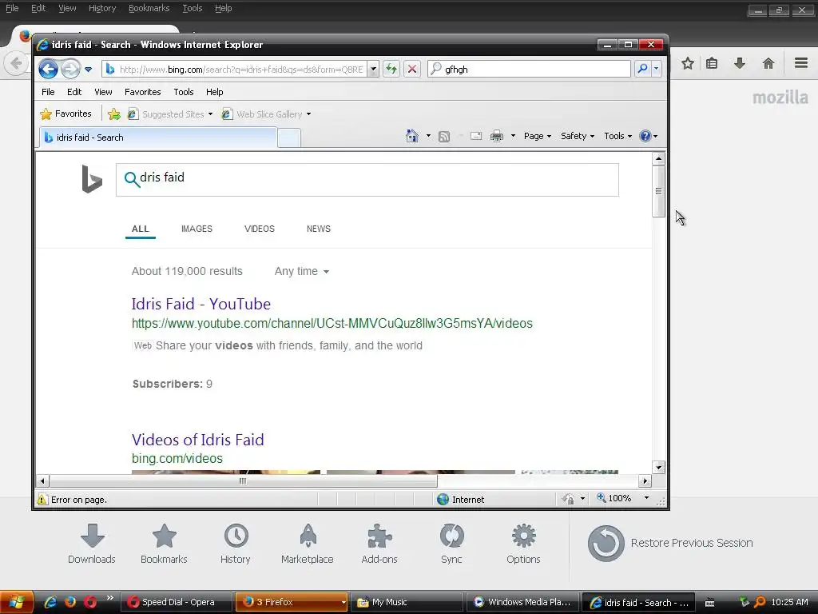Image resolution: width=818 pixels, height=614 pixels.
Task: Open the Internet Explorer File menu
Action: (x=48, y=92)
